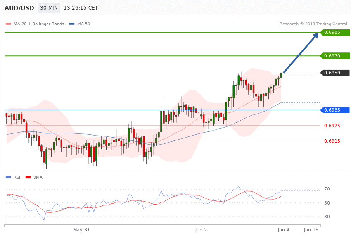This screenshot has height=238, width=351.
Task: Click the MA 20 + Bollinger Bands legend label
Action: coord(39,24)
